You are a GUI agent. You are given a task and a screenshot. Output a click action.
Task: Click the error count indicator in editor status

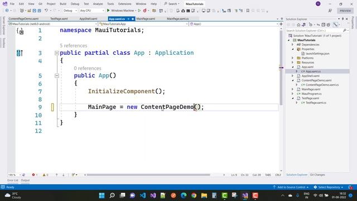35,175
